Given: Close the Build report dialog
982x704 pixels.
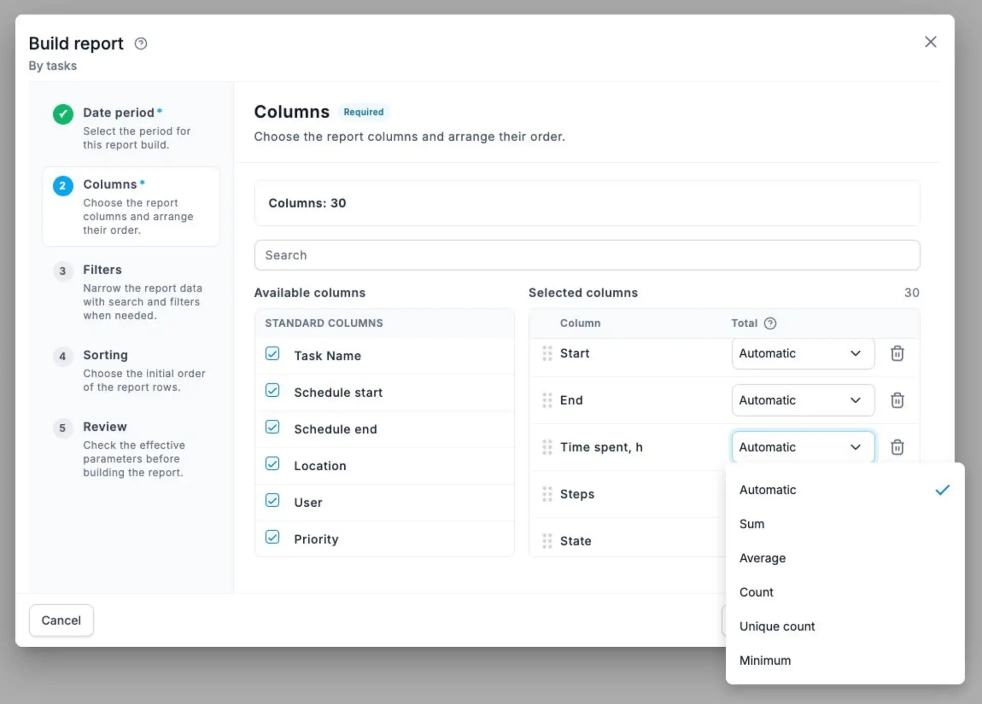Looking at the screenshot, I should [930, 42].
